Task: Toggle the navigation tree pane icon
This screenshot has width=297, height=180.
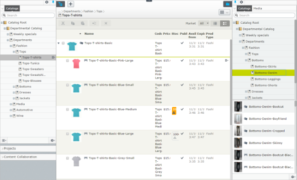Action: pos(61,4)
